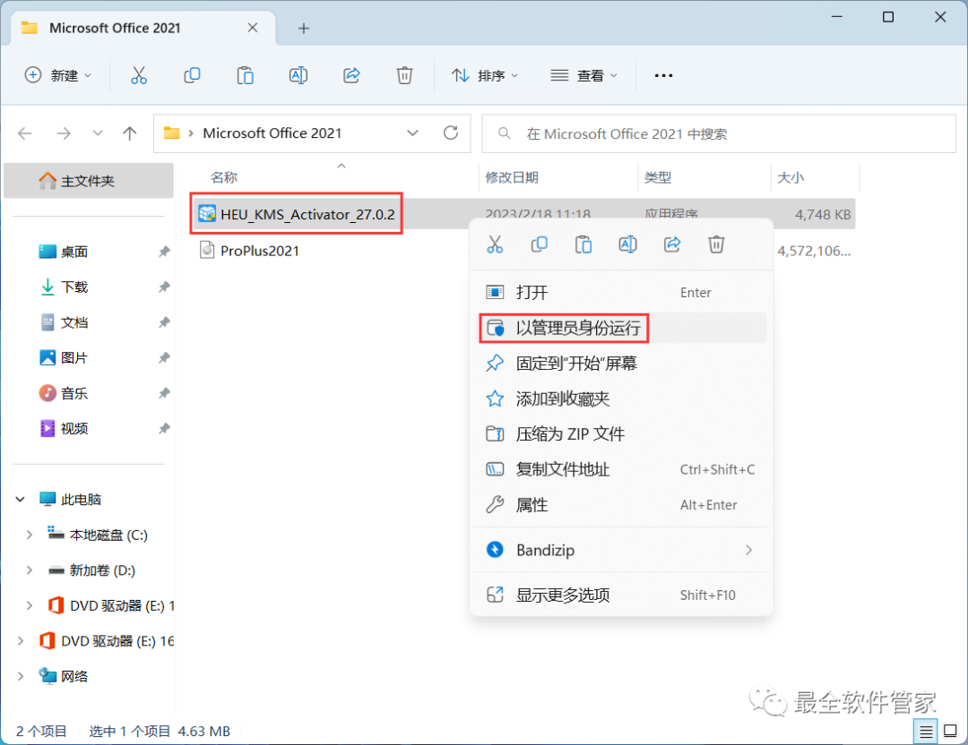Open 音乐 in the sidebar

click(x=74, y=393)
